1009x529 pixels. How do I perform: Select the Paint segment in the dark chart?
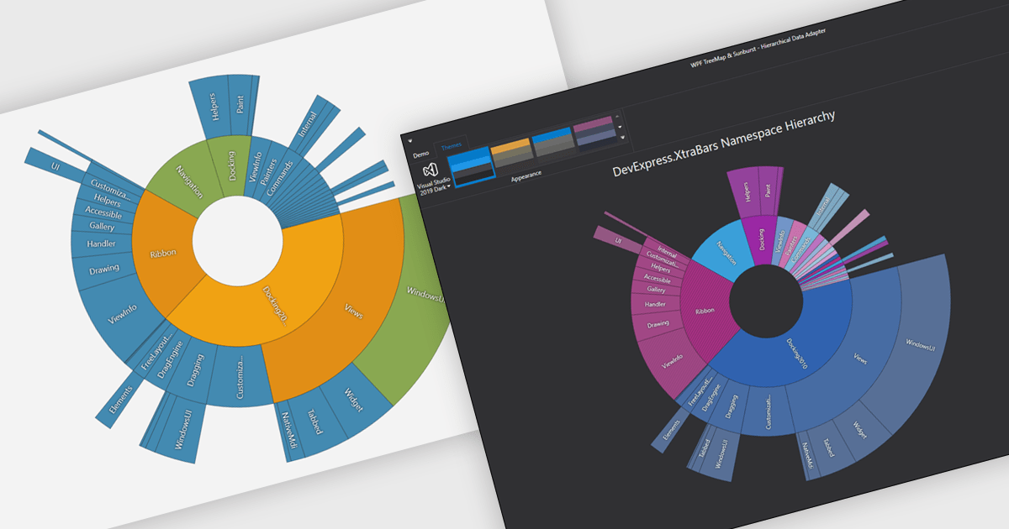768,191
